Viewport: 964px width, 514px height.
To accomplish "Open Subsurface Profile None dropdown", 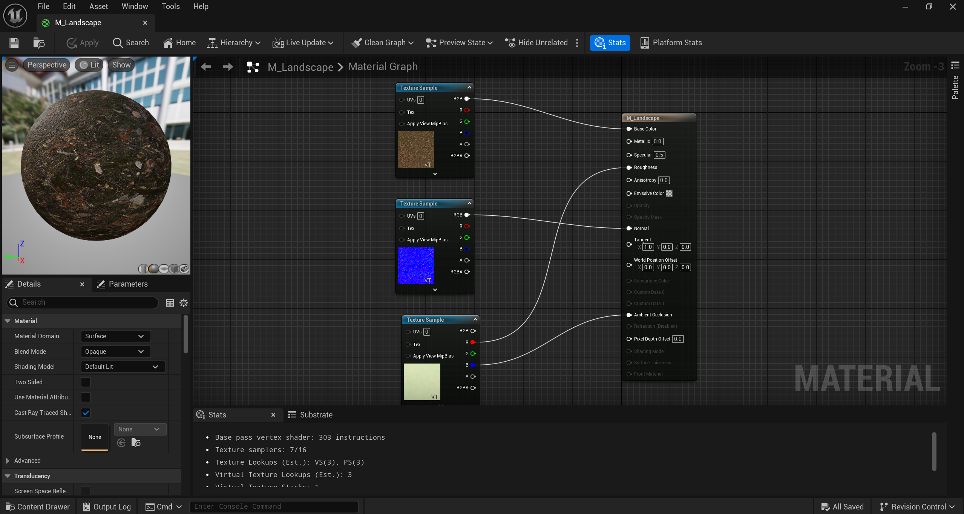I will [x=140, y=429].
